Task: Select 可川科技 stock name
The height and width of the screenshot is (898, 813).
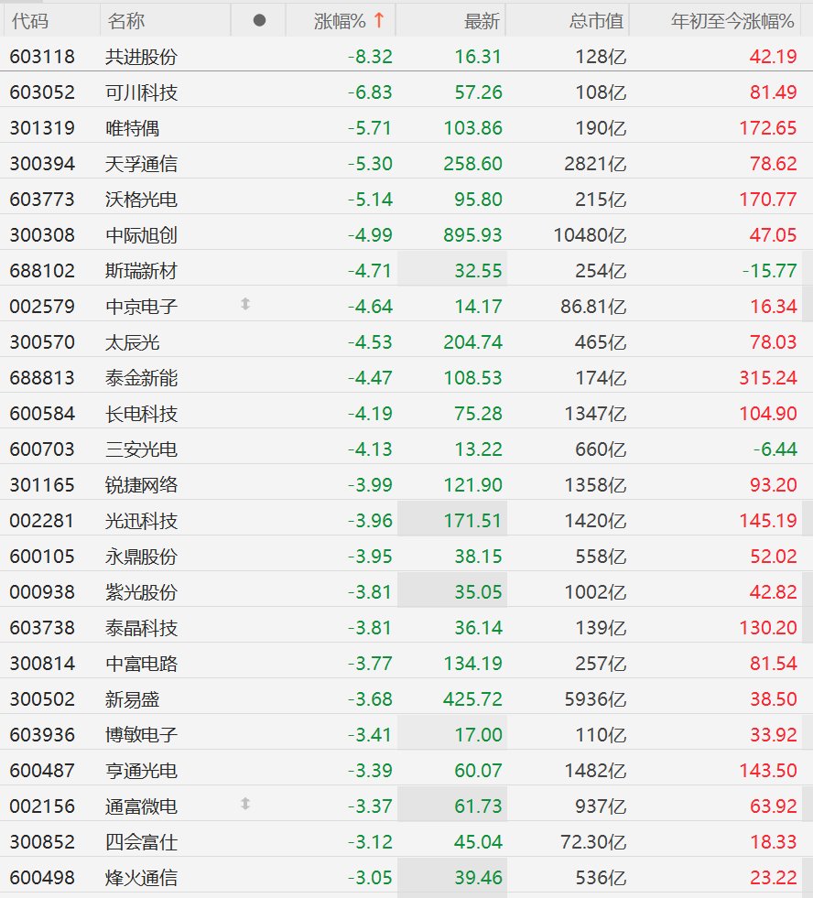Action: [x=142, y=92]
